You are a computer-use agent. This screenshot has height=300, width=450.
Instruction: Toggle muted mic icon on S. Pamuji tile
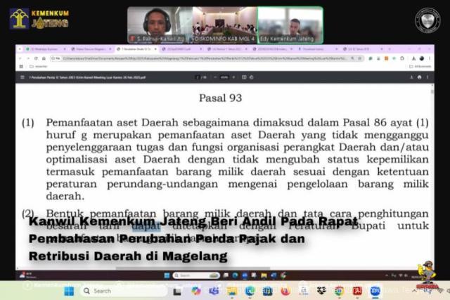pyautogui.click(x=131, y=37)
